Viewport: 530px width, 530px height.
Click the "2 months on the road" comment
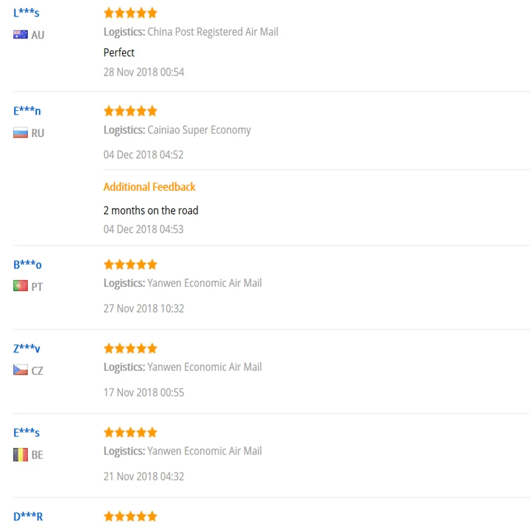click(151, 210)
